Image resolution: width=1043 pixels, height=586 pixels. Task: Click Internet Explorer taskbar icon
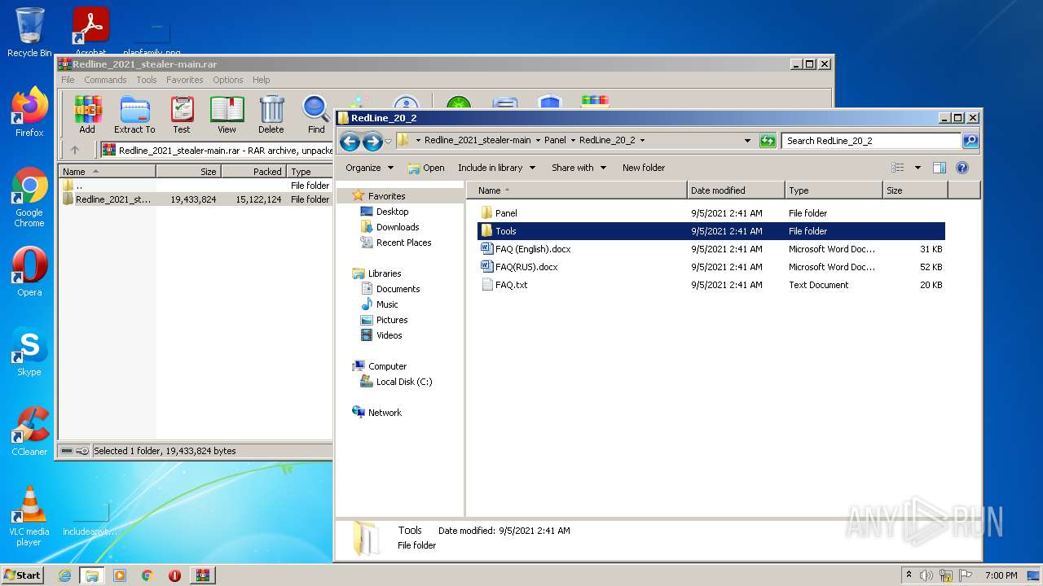click(x=64, y=575)
